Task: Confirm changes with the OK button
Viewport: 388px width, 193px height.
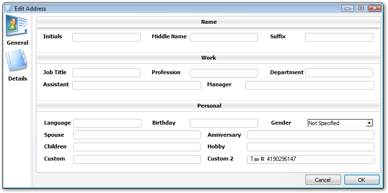Action: [362, 180]
